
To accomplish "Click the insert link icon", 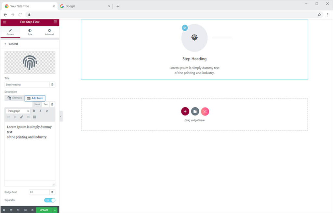I will [x=22, y=117].
